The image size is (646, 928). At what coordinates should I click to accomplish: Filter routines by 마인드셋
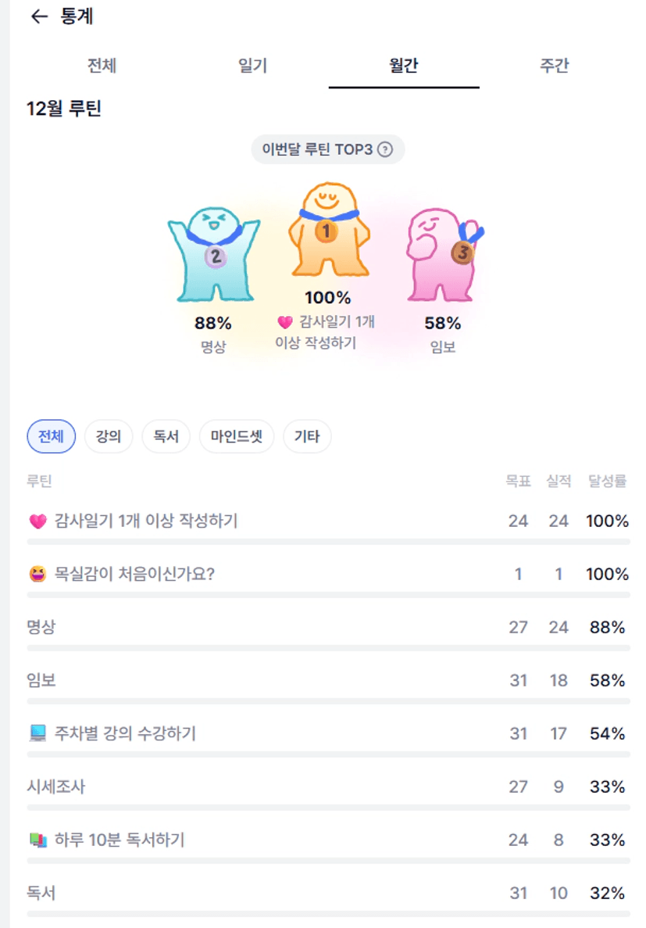click(x=237, y=436)
